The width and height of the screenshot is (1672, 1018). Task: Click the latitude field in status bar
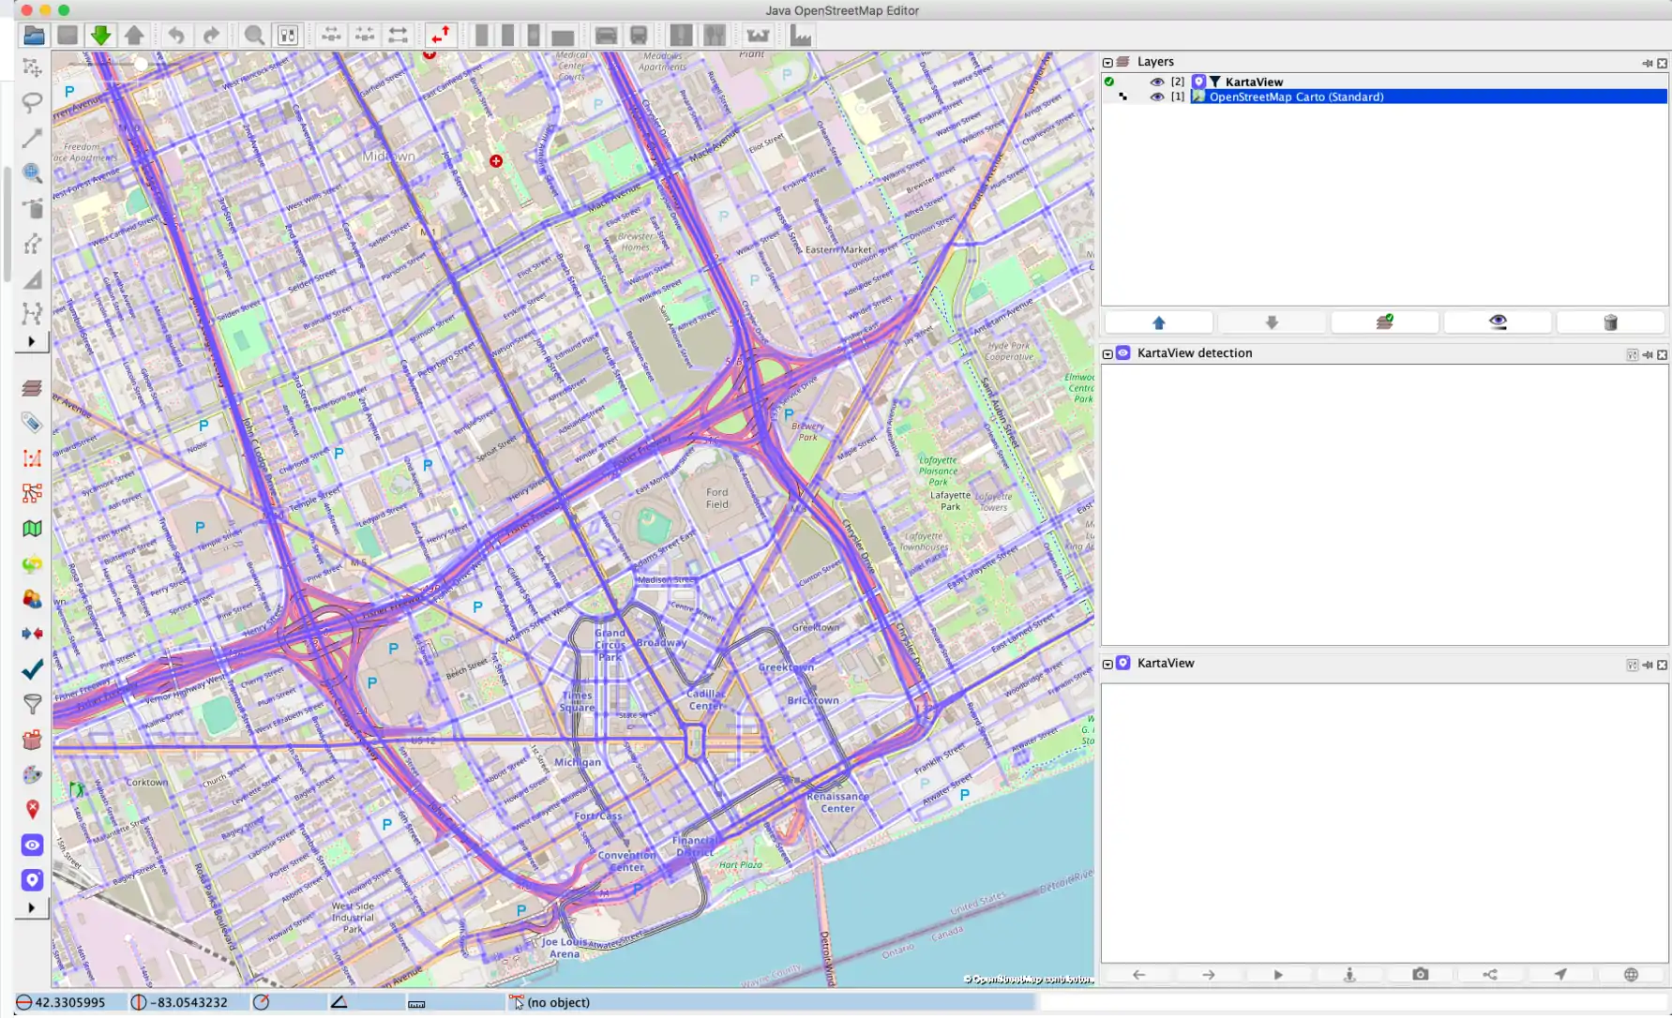tap(70, 1002)
